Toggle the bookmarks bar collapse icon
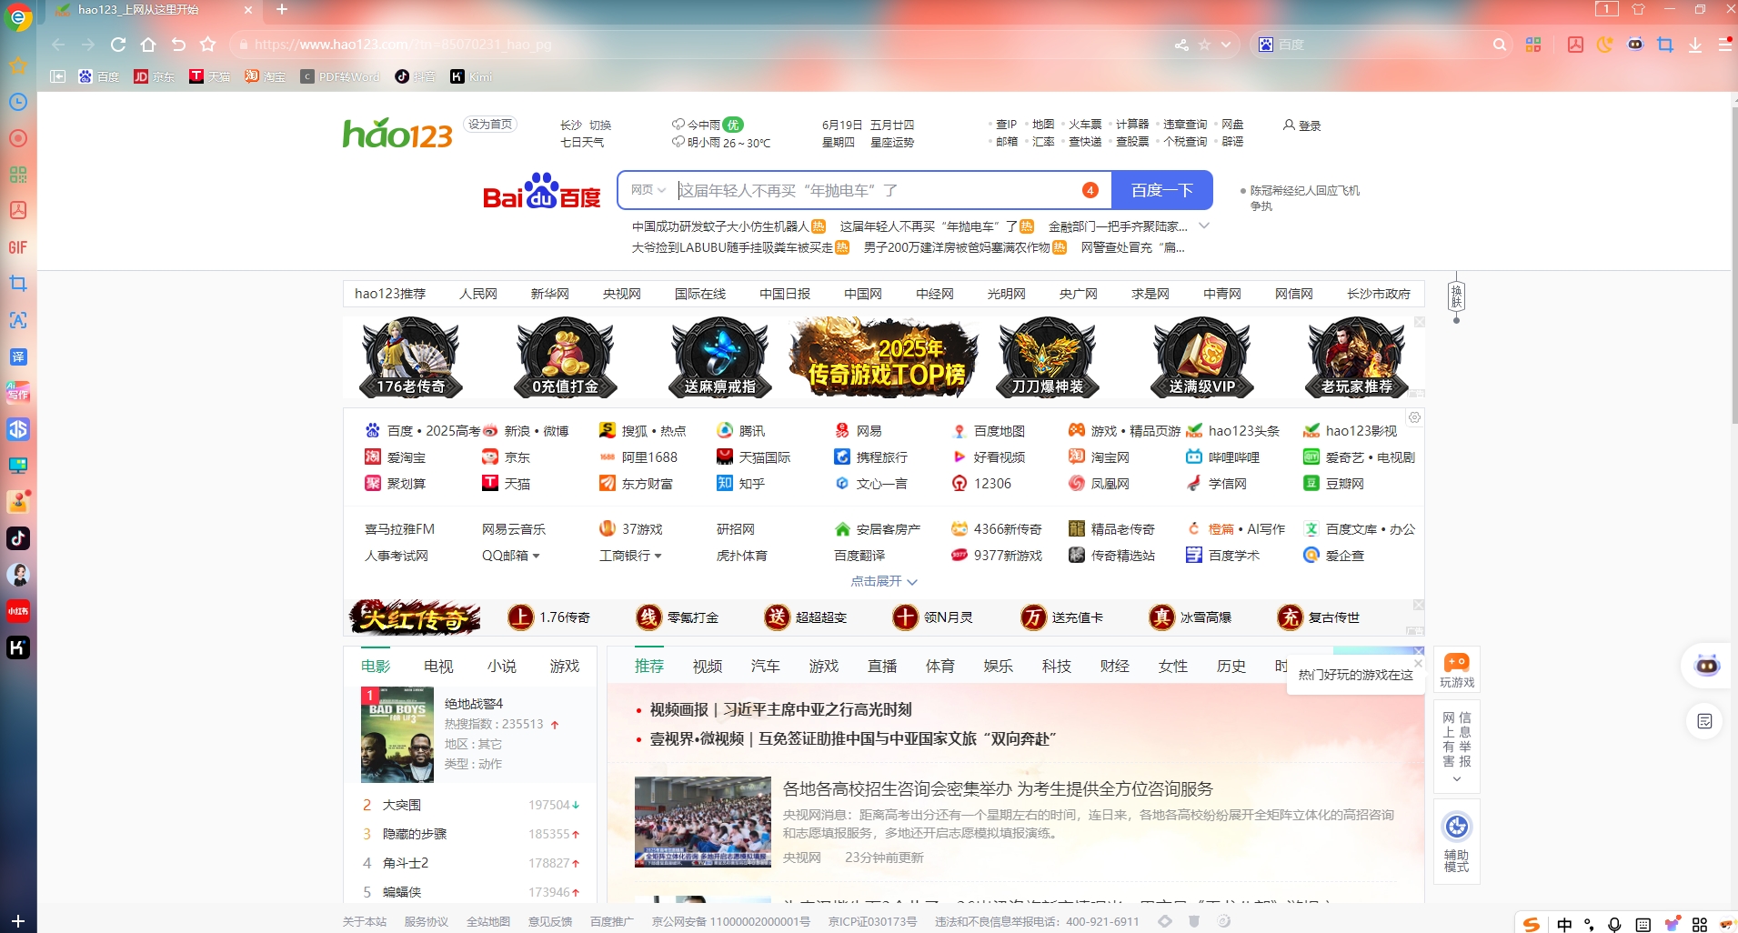Viewport: 1738px width, 933px height. (x=57, y=76)
